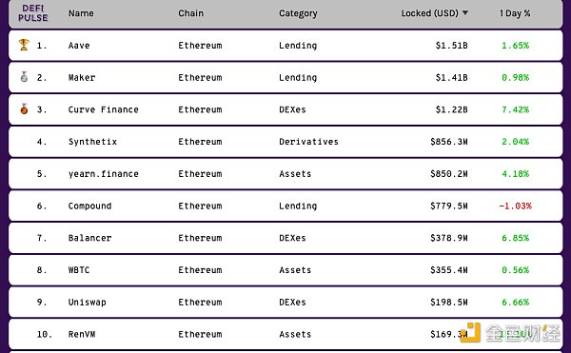Open the Curve Finance project link
This screenshot has height=353, width=571.
104,109
